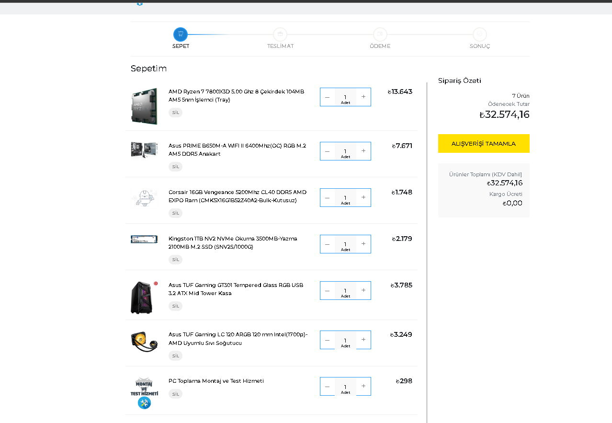
Task: Click quantity field for Kingston NV2 SSD
Action: click(x=345, y=244)
